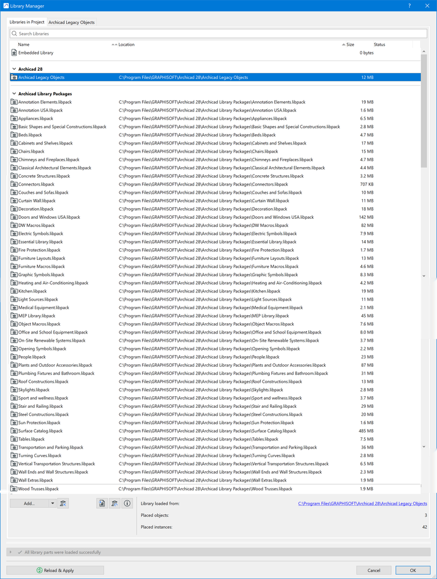Select Transportation and Parking.libpack

(x=216, y=447)
